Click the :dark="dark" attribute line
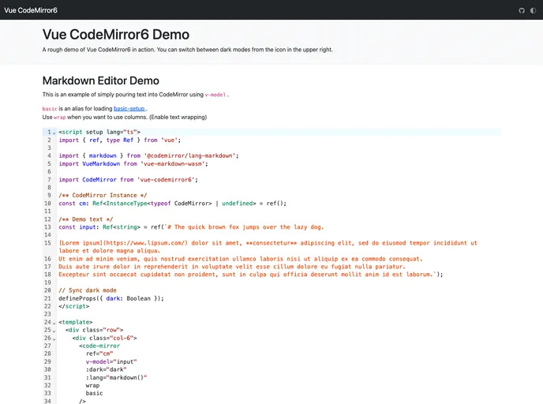543x404 pixels. (x=107, y=370)
